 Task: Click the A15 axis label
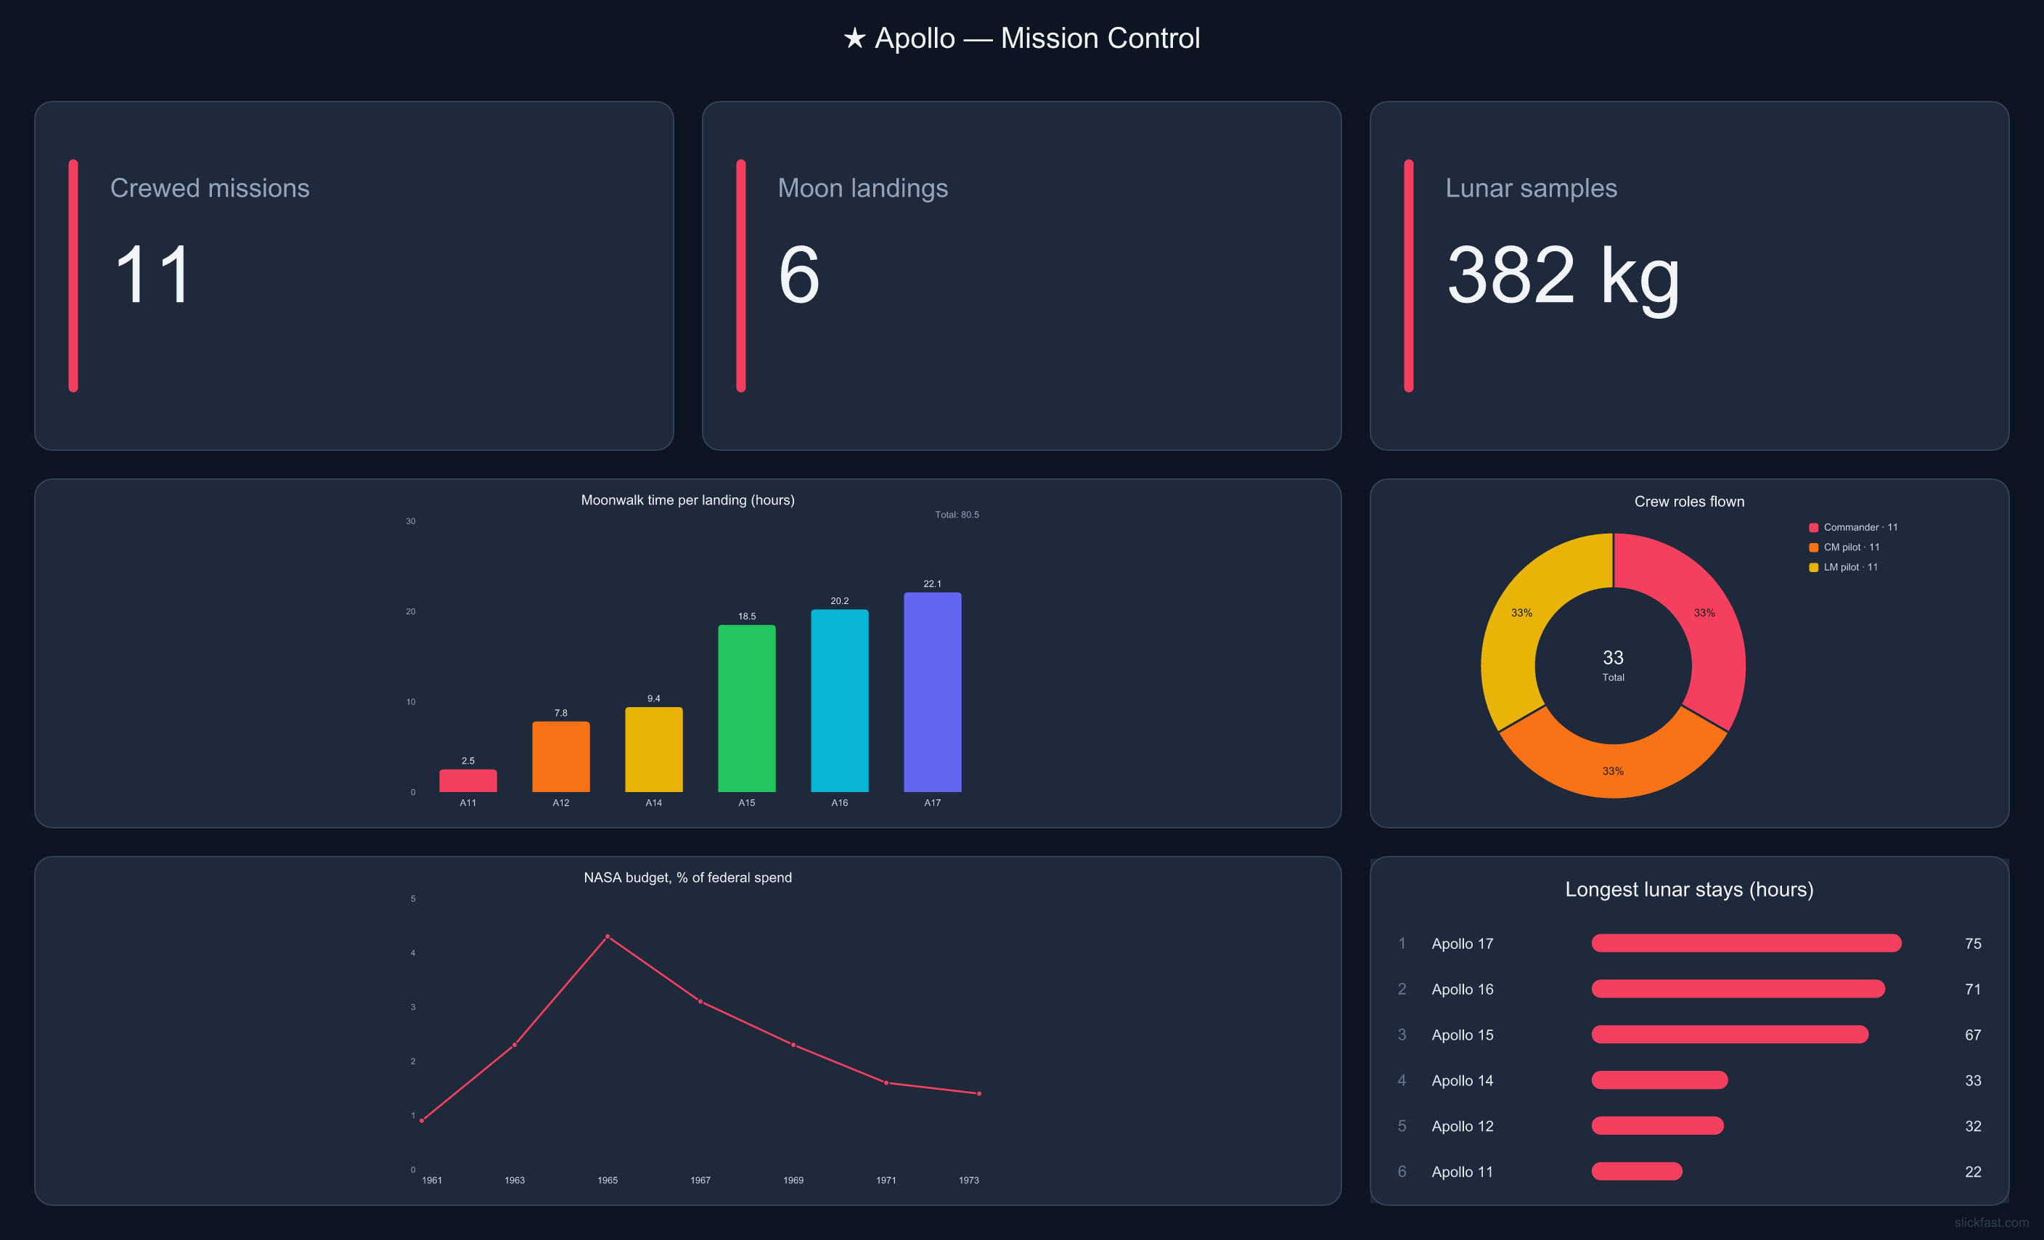tap(747, 803)
